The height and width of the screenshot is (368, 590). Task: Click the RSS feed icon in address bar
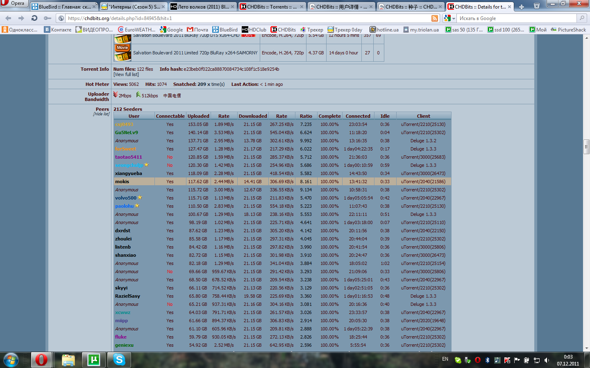click(435, 18)
